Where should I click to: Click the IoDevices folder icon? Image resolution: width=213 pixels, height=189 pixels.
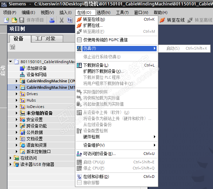tap(22, 107)
